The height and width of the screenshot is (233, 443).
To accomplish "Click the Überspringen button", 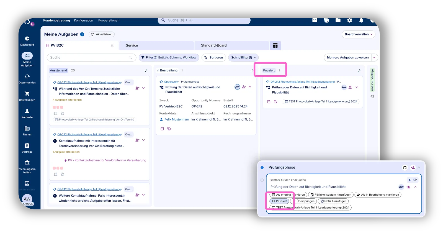I will [x=303, y=201].
